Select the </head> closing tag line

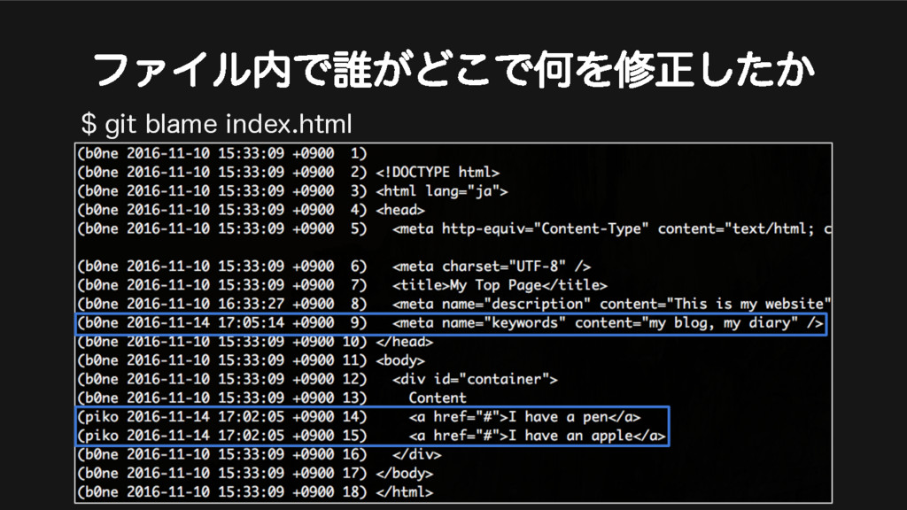(x=254, y=342)
